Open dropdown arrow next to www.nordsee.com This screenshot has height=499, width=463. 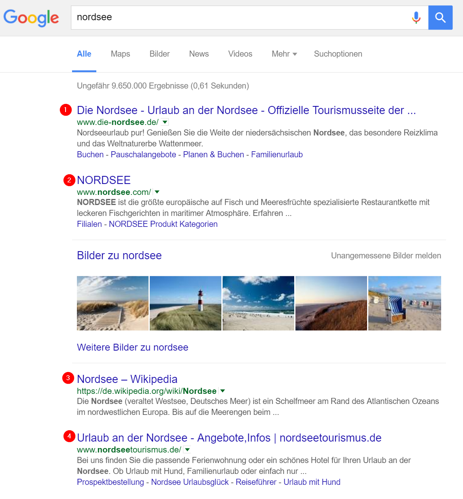point(157,192)
